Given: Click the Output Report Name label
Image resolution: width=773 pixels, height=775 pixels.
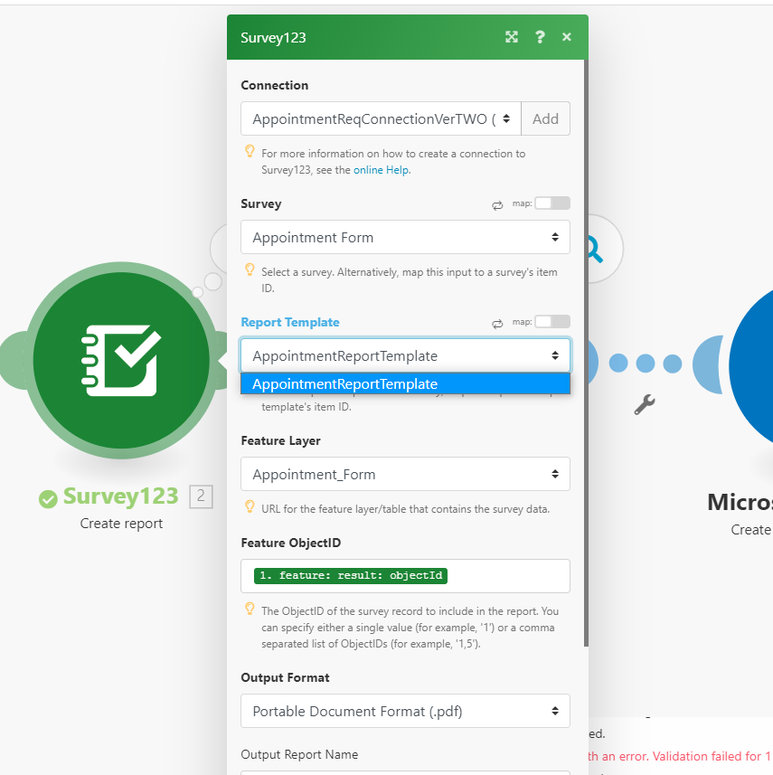Looking at the screenshot, I should [299, 754].
